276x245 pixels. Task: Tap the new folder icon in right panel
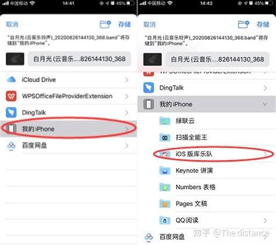point(243,24)
